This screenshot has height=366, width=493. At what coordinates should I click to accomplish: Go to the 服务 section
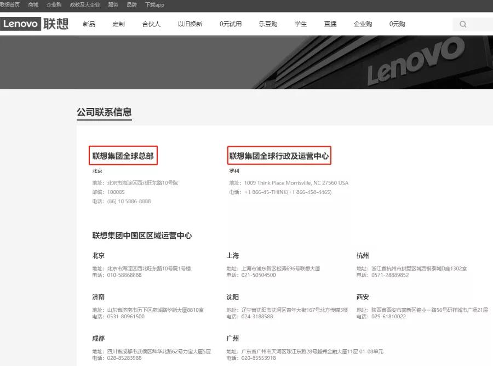point(113,4)
